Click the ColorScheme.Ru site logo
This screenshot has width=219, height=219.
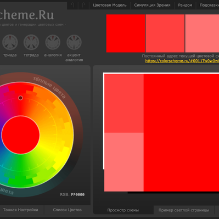click(x=27, y=15)
